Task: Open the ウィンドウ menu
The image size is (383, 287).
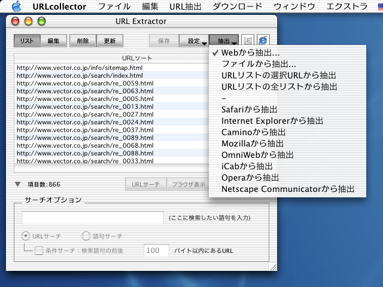Action: tap(294, 7)
